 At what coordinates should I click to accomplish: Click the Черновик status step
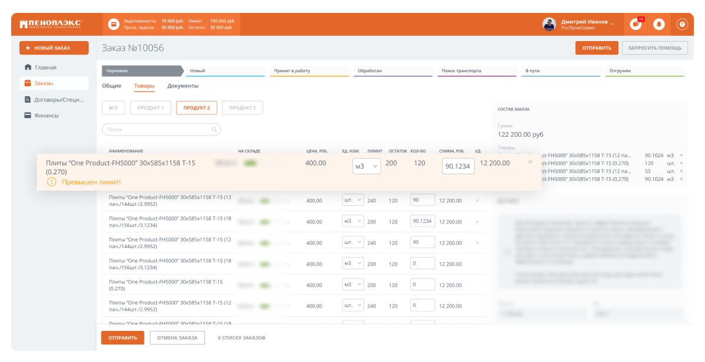click(x=143, y=70)
